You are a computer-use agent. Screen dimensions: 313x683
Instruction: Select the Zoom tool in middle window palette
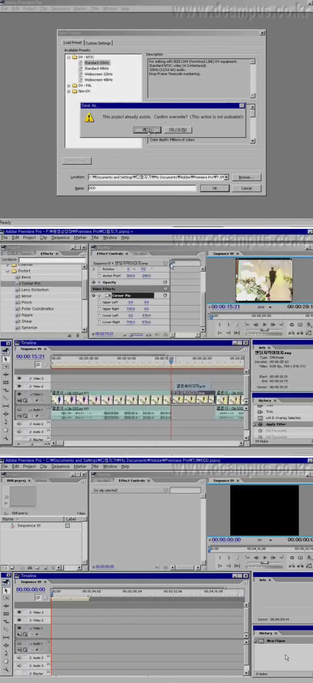click(x=6, y=437)
